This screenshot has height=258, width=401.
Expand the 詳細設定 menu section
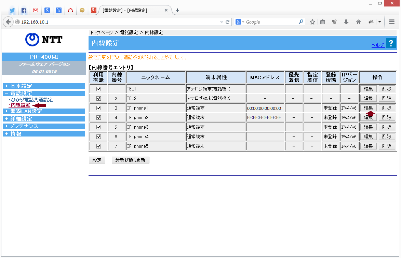coord(44,119)
